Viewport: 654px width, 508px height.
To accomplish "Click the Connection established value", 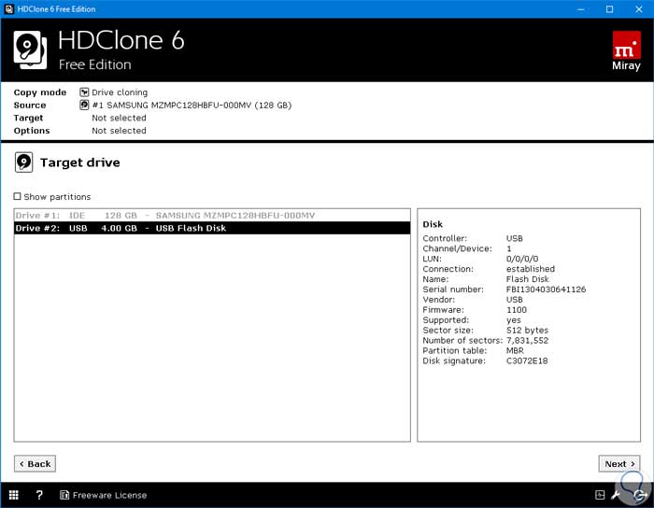I will tap(531, 269).
